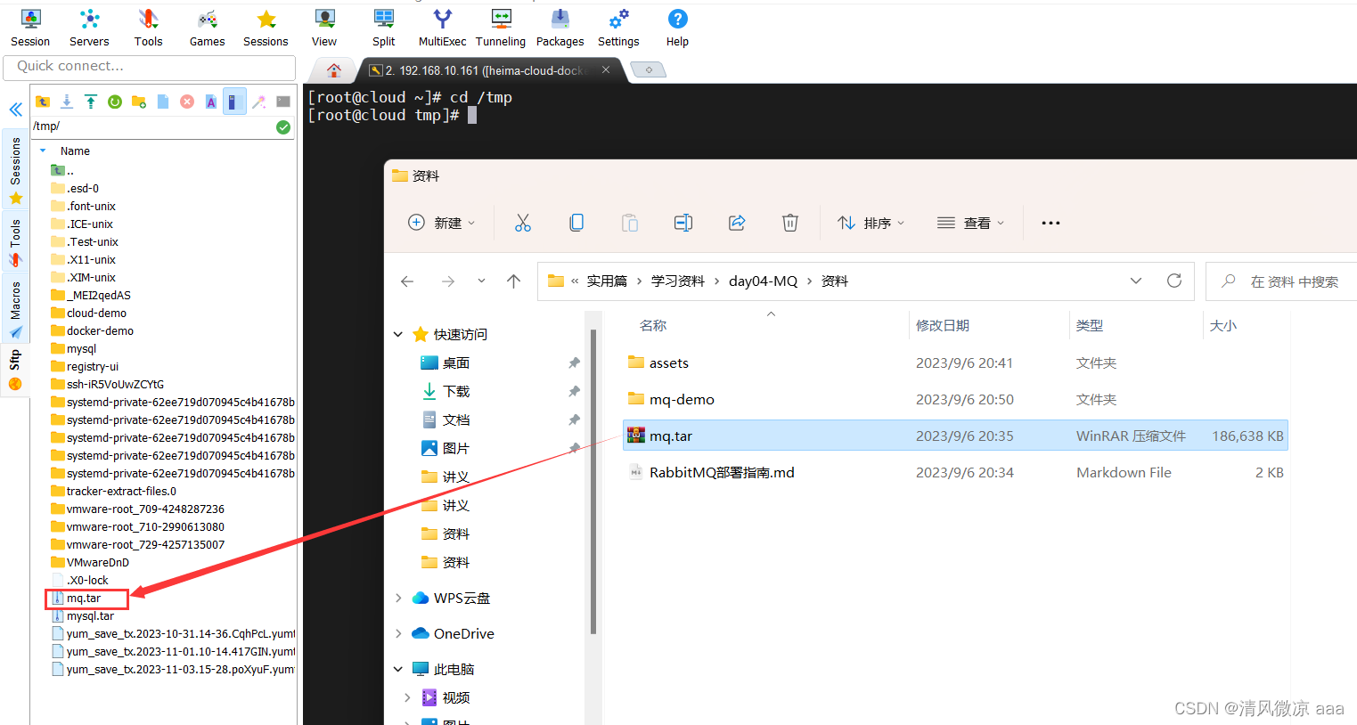Sort by 修改日期 column header

pos(943,326)
